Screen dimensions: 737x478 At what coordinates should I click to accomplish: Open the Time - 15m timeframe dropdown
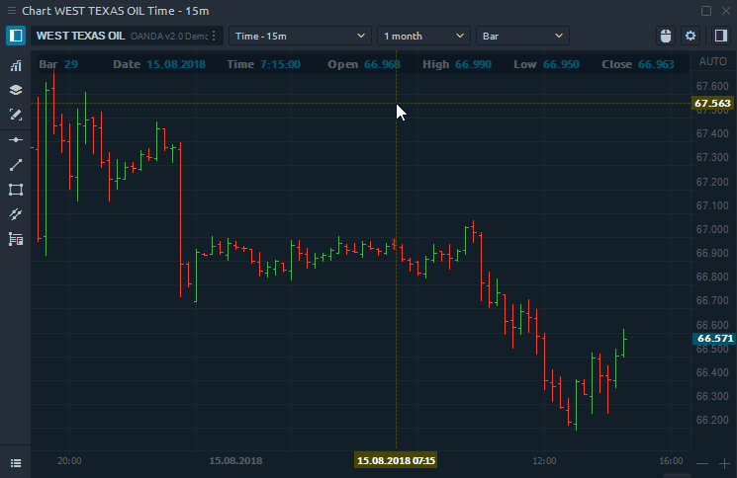coord(300,36)
